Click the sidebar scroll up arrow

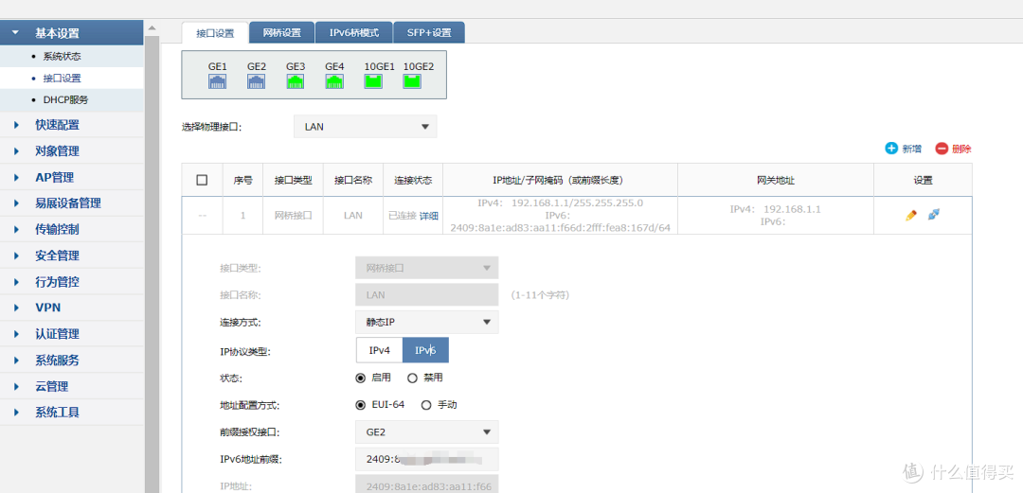click(x=152, y=28)
